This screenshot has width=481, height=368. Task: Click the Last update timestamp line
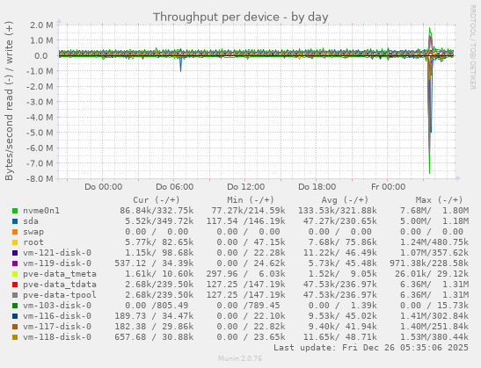[371, 348]
